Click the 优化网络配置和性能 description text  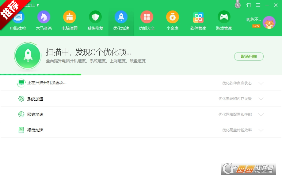(x=235, y=114)
